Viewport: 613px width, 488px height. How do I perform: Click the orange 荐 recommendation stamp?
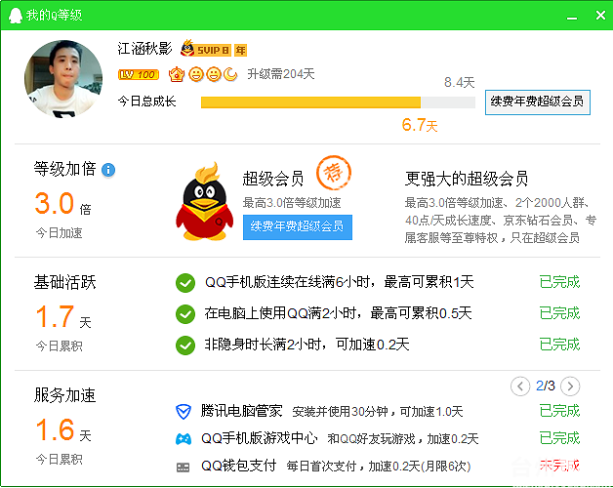[x=334, y=173]
